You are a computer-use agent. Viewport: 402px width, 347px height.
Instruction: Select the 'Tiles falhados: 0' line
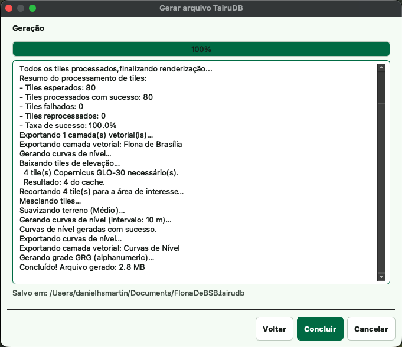click(51, 107)
